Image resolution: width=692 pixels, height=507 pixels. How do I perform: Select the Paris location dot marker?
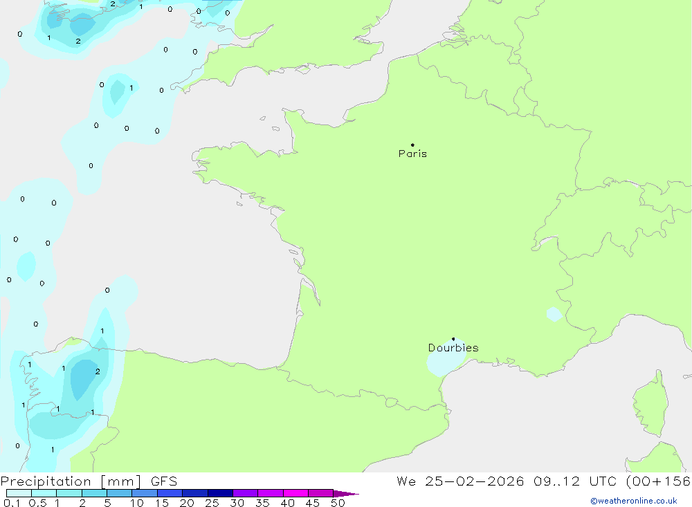412,145
